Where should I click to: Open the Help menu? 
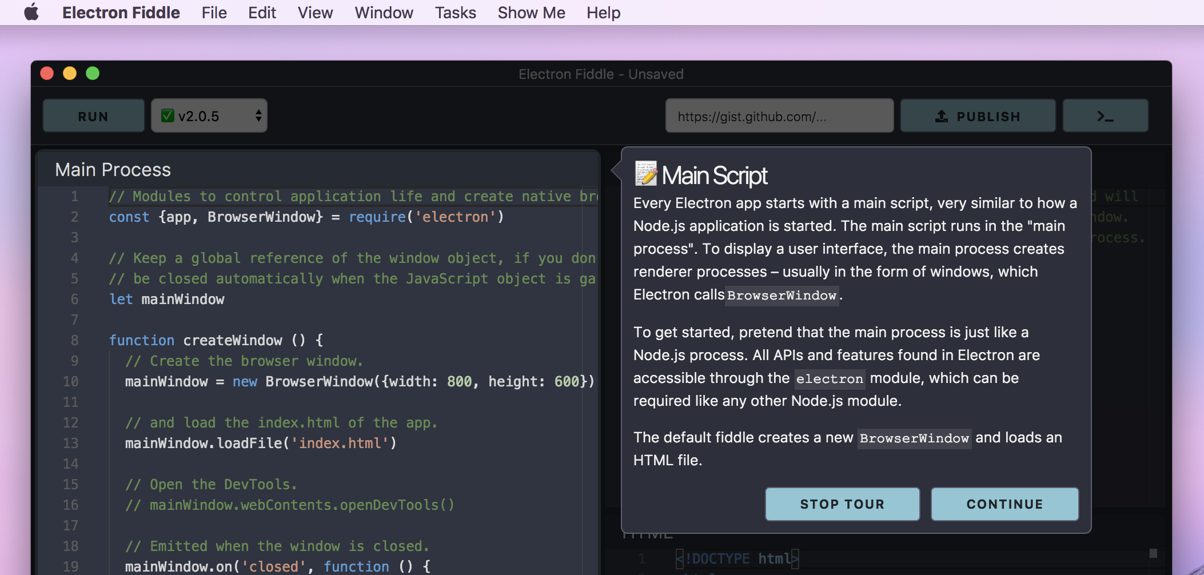(x=603, y=13)
